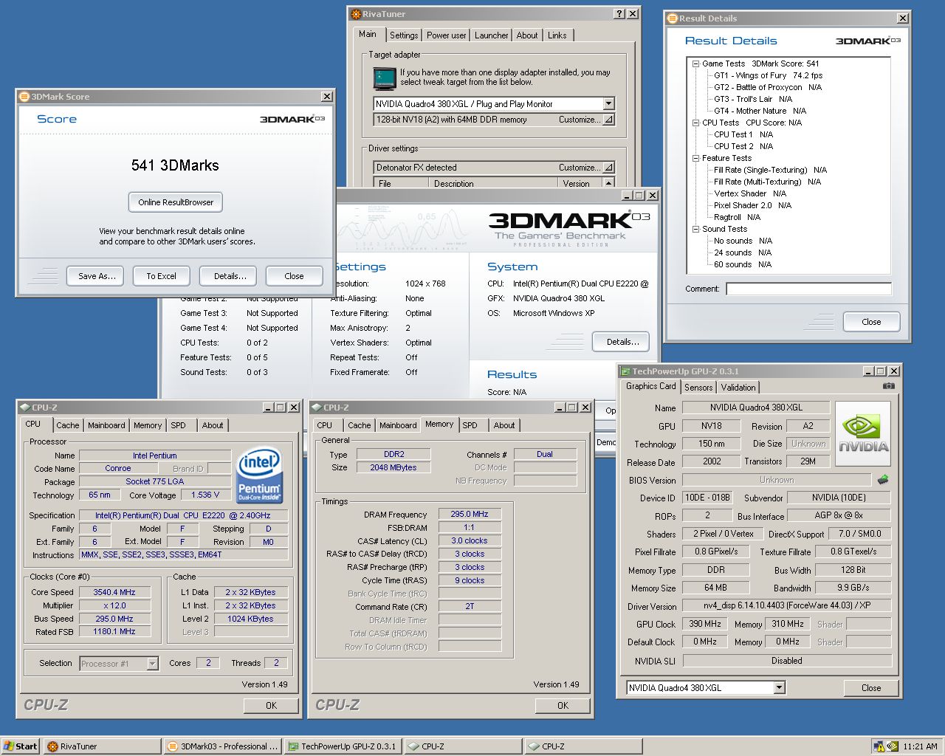
Task: Click Close in Result Details window
Action: 871,322
